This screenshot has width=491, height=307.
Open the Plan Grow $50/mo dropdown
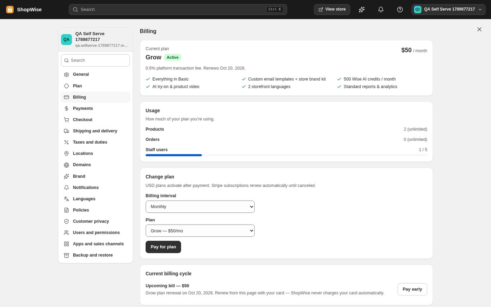(200, 231)
